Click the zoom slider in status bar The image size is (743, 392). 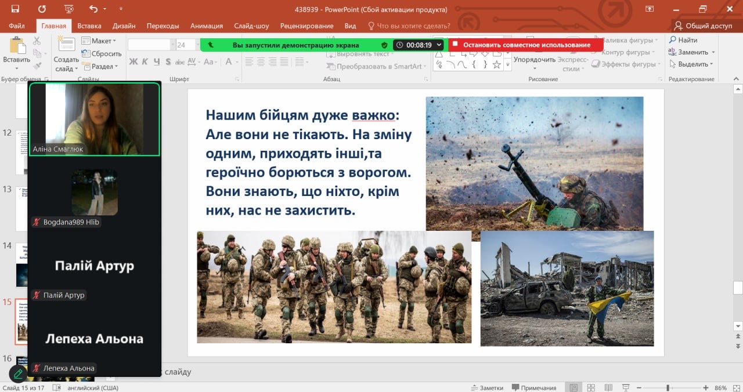click(668, 387)
